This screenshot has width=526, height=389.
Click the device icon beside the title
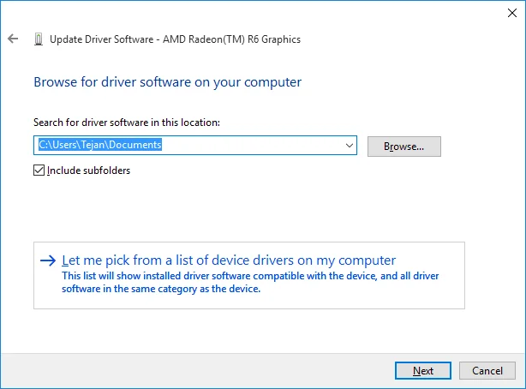(39, 39)
